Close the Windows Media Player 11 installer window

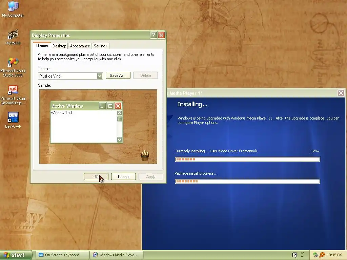(x=341, y=93)
